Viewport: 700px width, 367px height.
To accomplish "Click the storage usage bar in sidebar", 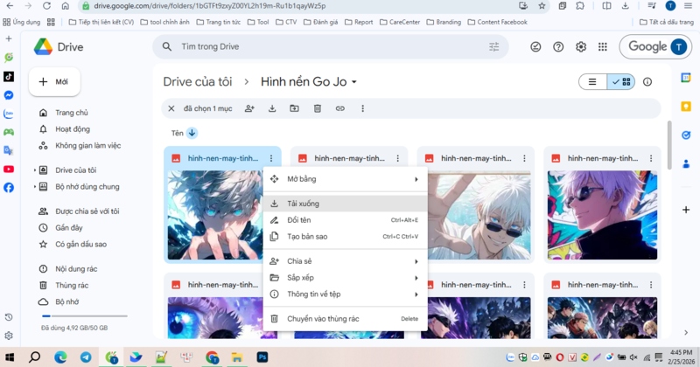I will point(83,316).
